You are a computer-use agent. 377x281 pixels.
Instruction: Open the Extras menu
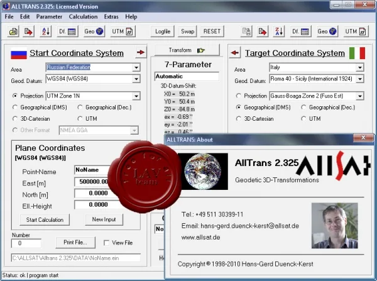(111, 16)
